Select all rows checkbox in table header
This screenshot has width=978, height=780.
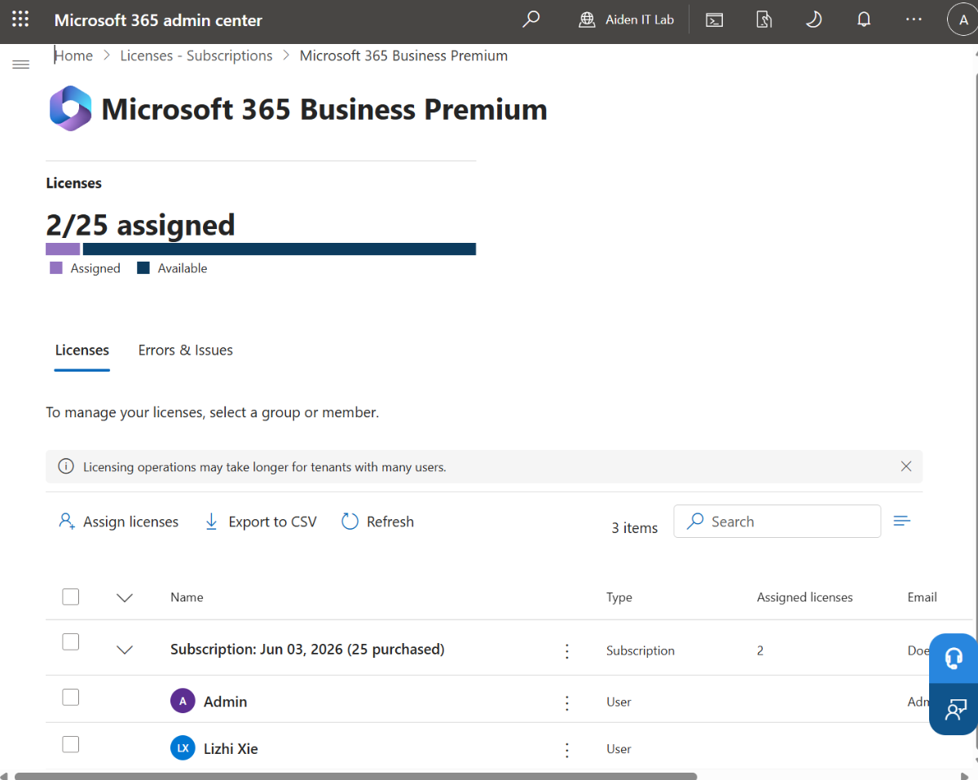(x=71, y=597)
